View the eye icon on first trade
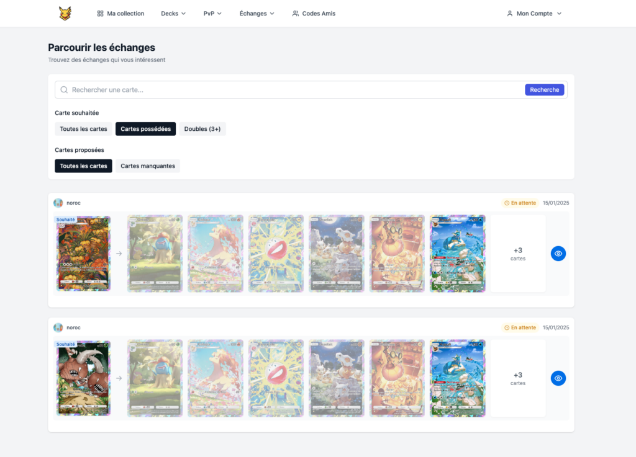636x457 pixels. (558, 254)
